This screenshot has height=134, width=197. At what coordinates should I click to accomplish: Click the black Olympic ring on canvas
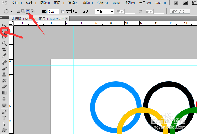coord(169,84)
